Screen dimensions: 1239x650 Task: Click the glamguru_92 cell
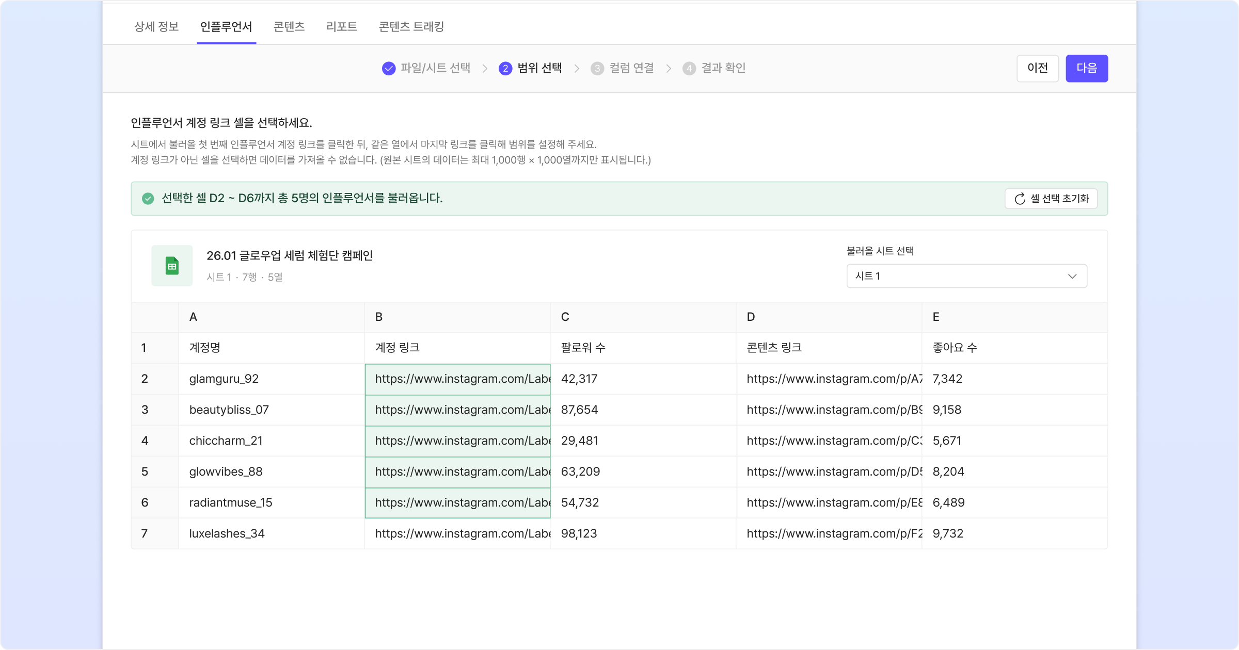pyautogui.click(x=272, y=379)
